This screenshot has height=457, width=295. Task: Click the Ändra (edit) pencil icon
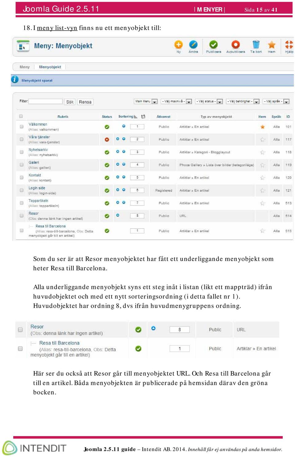pos(193,45)
